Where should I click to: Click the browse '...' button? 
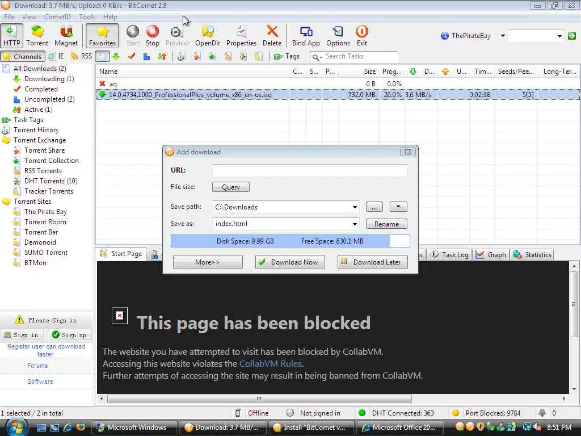[x=374, y=207]
